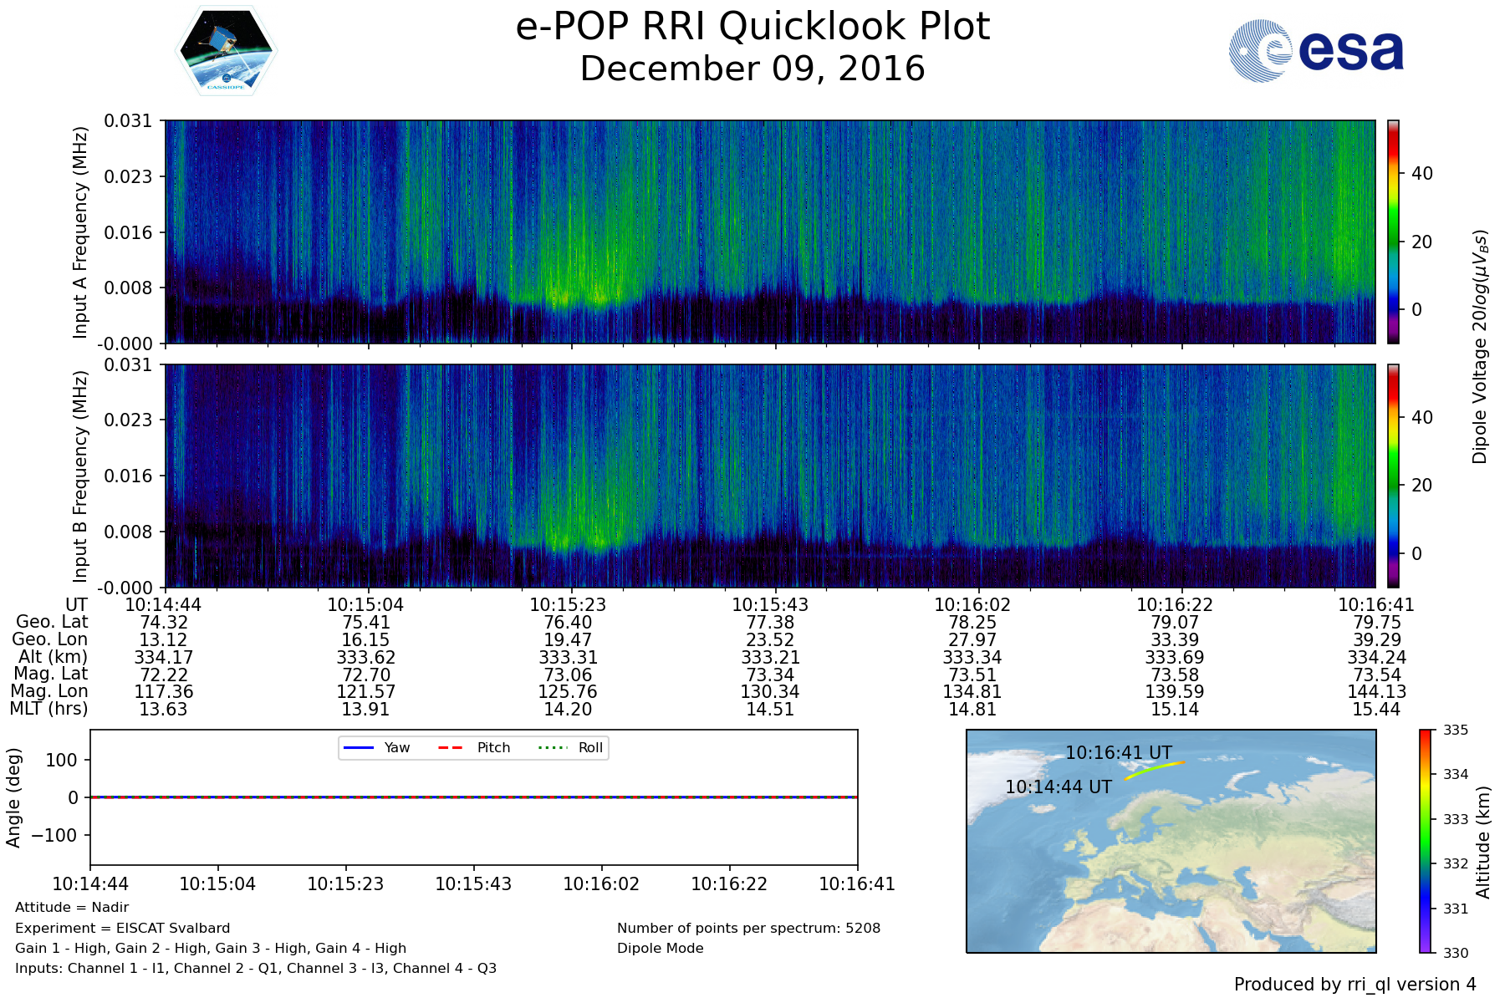The height and width of the screenshot is (1003, 1505).
Task: Click the December 09, 2016 date subtitle
Action: 752,69
